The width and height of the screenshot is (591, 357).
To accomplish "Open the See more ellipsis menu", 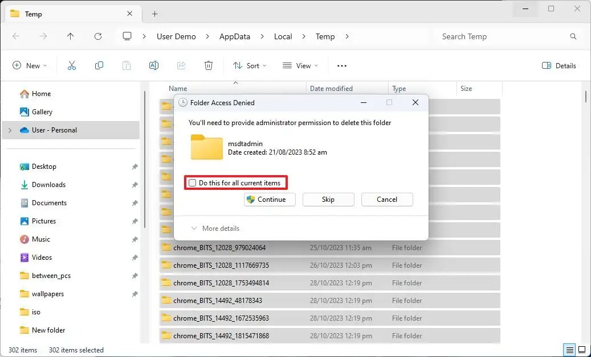I will [x=341, y=65].
